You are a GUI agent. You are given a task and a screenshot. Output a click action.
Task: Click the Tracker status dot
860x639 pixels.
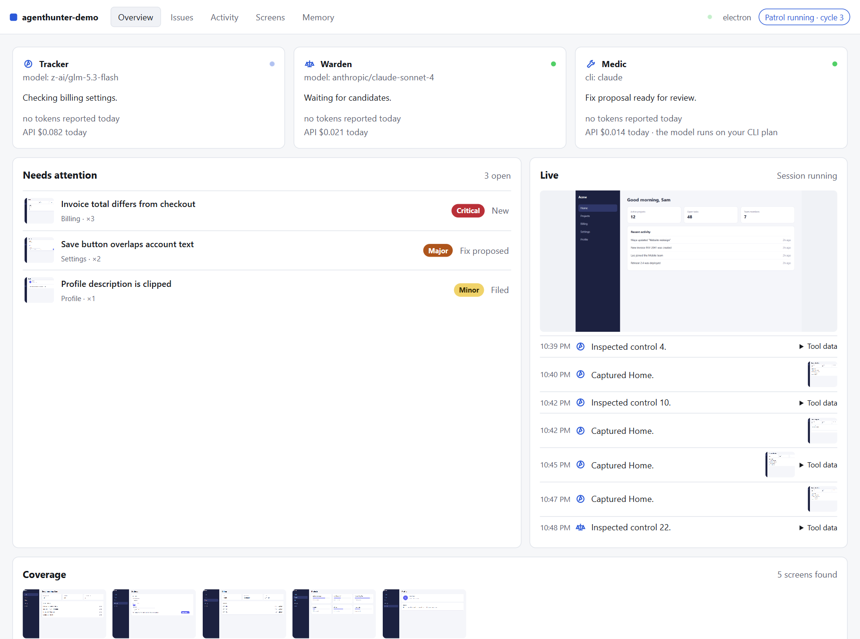[272, 64]
